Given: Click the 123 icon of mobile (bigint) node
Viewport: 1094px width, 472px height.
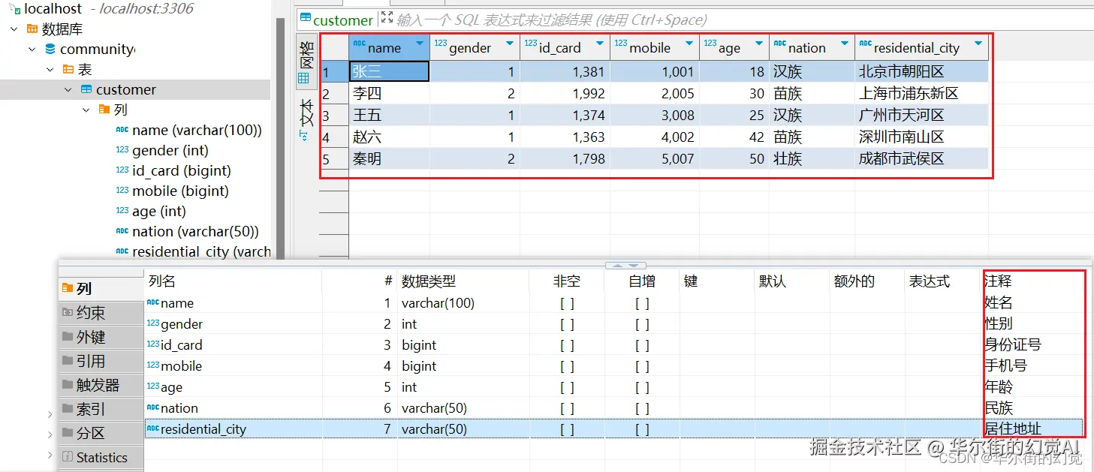Looking at the screenshot, I should click(122, 191).
